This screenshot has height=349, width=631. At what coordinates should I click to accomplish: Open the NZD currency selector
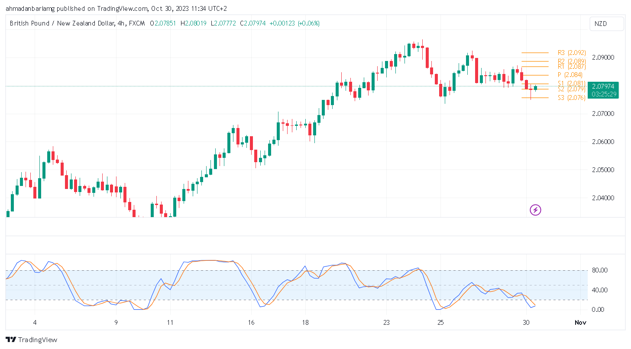[x=606, y=24]
